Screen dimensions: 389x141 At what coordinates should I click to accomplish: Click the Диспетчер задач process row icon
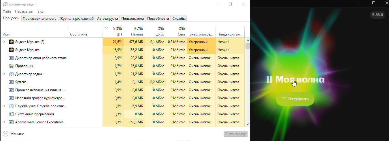click(11, 74)
